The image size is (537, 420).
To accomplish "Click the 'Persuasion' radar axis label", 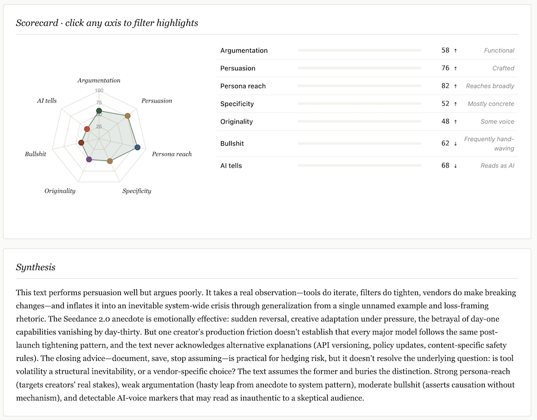I will [157, 101].
